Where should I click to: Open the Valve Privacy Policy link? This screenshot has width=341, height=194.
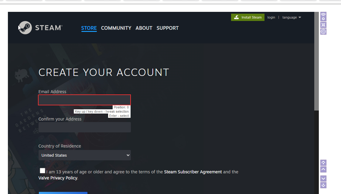tap(58, 178)
